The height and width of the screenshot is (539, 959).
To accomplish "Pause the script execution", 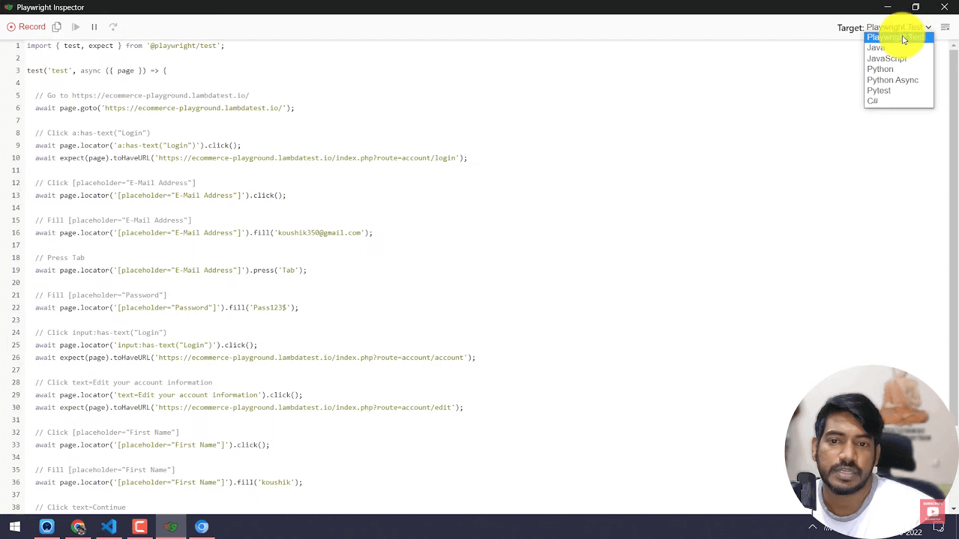I will point(94,27).
